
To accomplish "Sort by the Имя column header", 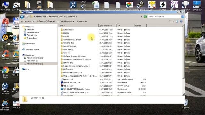I will [78, 26].
